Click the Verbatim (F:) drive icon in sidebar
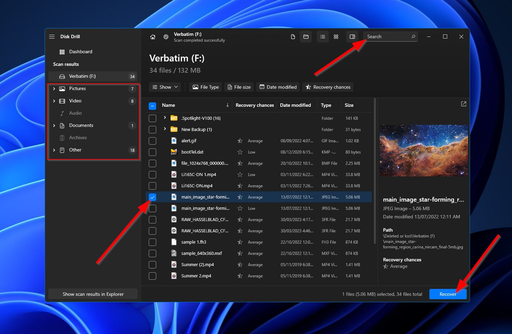Image resolution: width=512 pixels, height=334 pixels. 62,76
